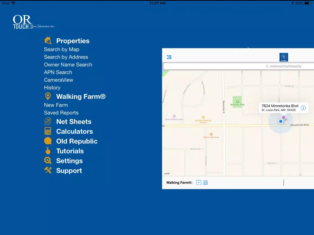The image size is (314, 235).
Task: Select New Farm
Action: coord(56,105)
